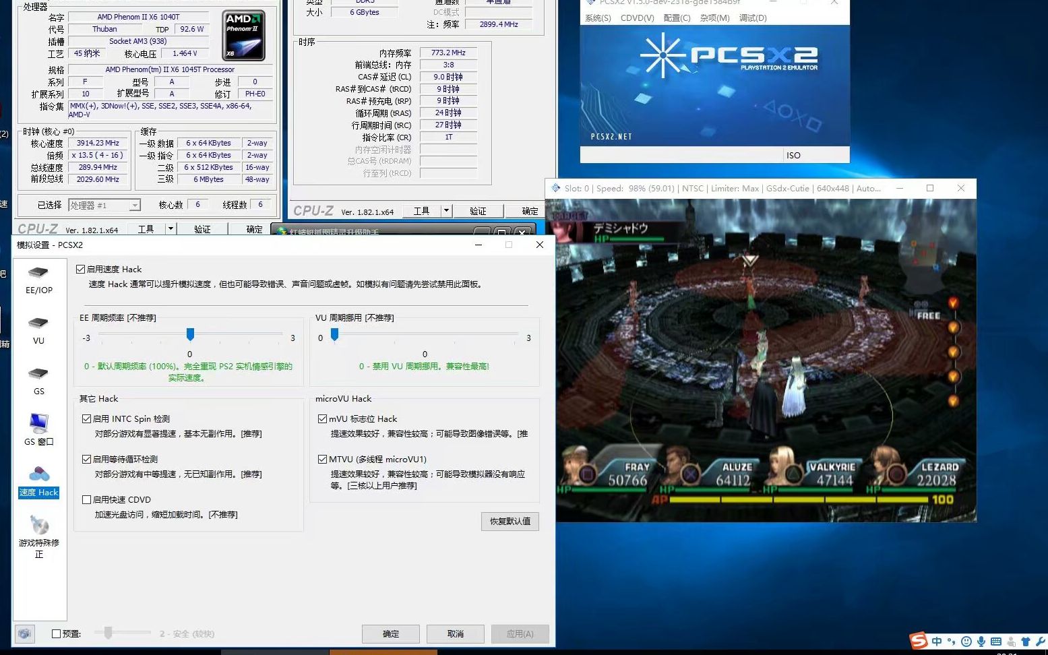Screen dimensions: 1048x655
Task: Click the 倍频 x 13.5 multiplier field
Action: point(98,155)
